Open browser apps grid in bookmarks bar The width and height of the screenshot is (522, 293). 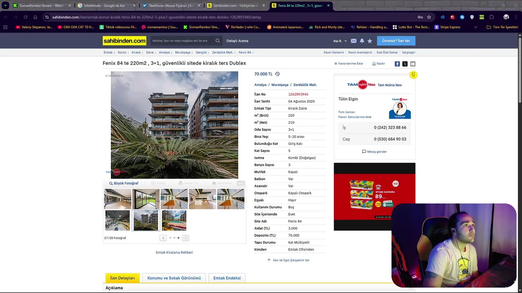tap(5, 27)
